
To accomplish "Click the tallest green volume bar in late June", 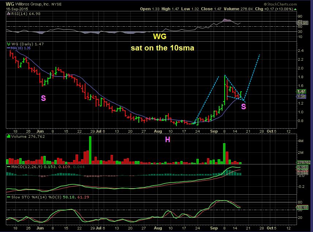I will (x=90, y=150).
